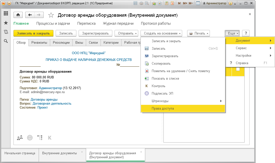Close the Договор аренды оборудования bottom tab
Image resolution: width=275 pixels, height=163 pixels.
141,152
